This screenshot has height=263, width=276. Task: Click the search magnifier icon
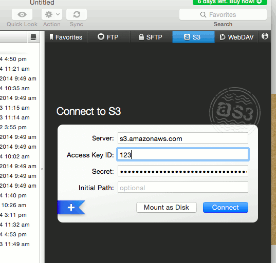click(203, 14)
